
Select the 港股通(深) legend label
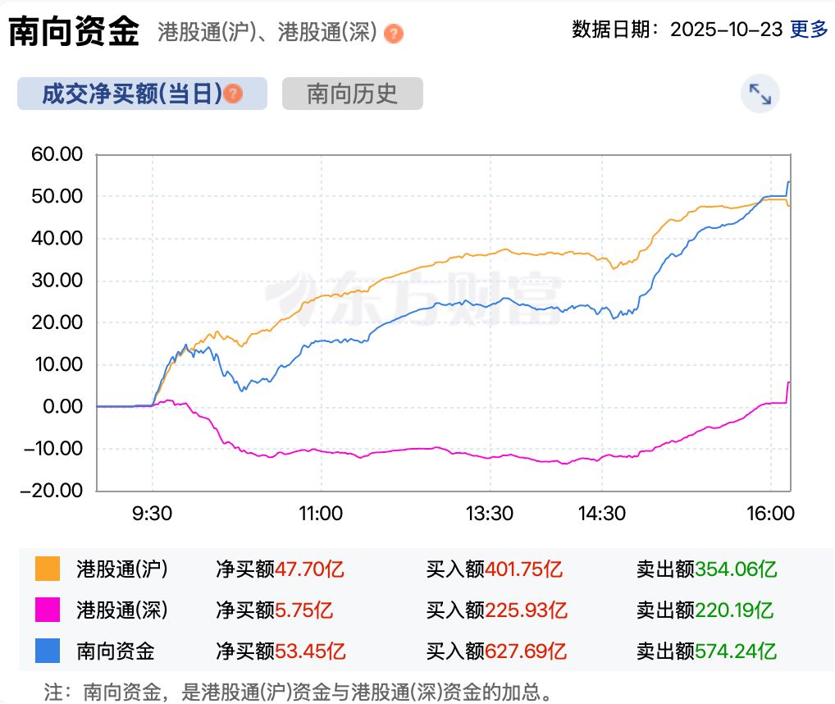(121, 610)
